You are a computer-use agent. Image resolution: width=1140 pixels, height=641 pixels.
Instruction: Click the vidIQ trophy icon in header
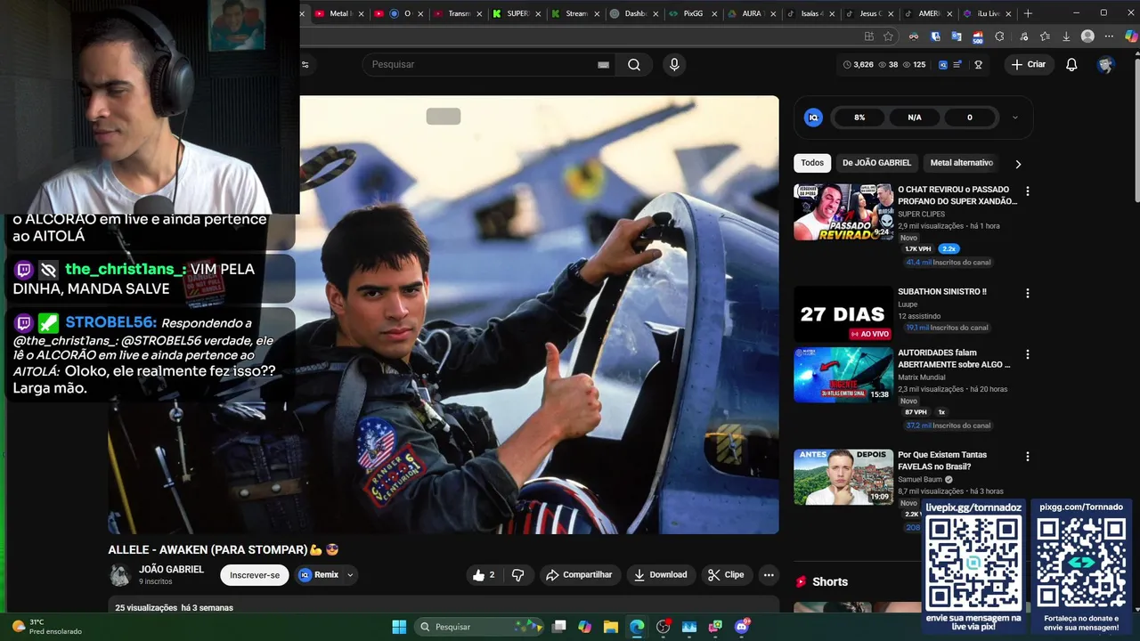978,65
